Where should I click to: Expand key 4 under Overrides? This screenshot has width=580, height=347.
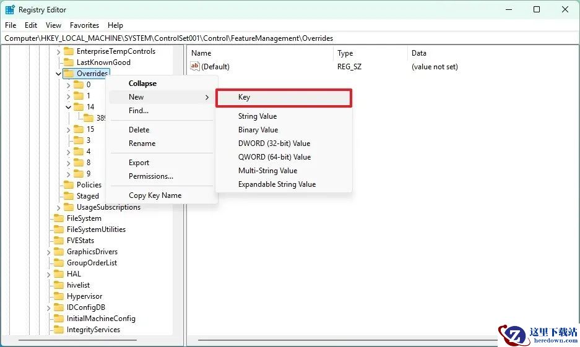(x=69, y=152)
